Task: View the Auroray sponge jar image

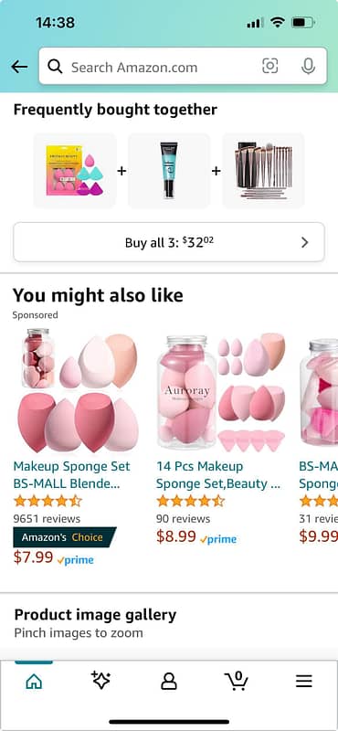Action: coord(220,393)
